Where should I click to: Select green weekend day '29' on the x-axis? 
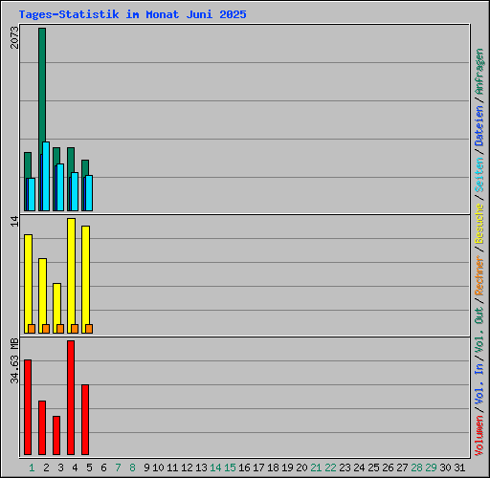[x=431, y=467]
